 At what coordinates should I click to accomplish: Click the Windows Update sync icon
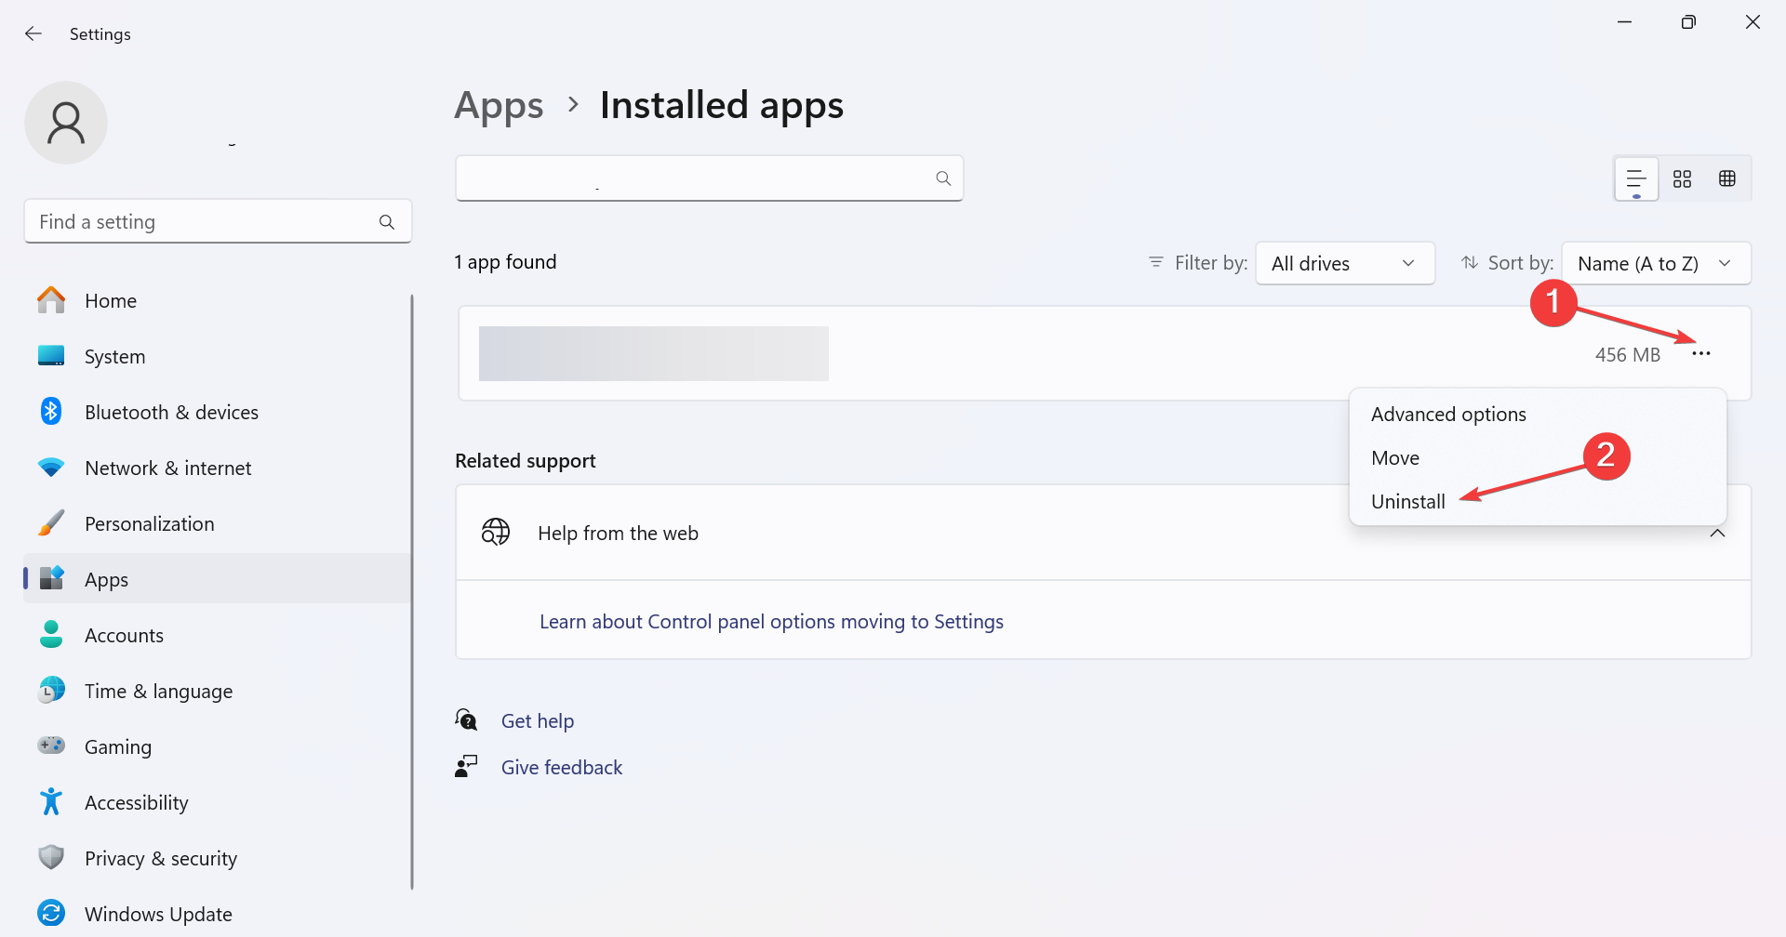click(x=51, y=913)
